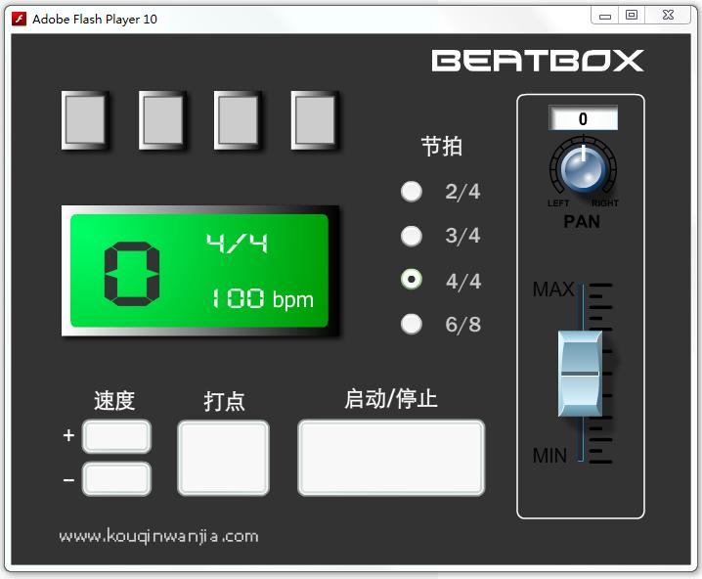Maximize the Flash Player window

pos(632,16)
